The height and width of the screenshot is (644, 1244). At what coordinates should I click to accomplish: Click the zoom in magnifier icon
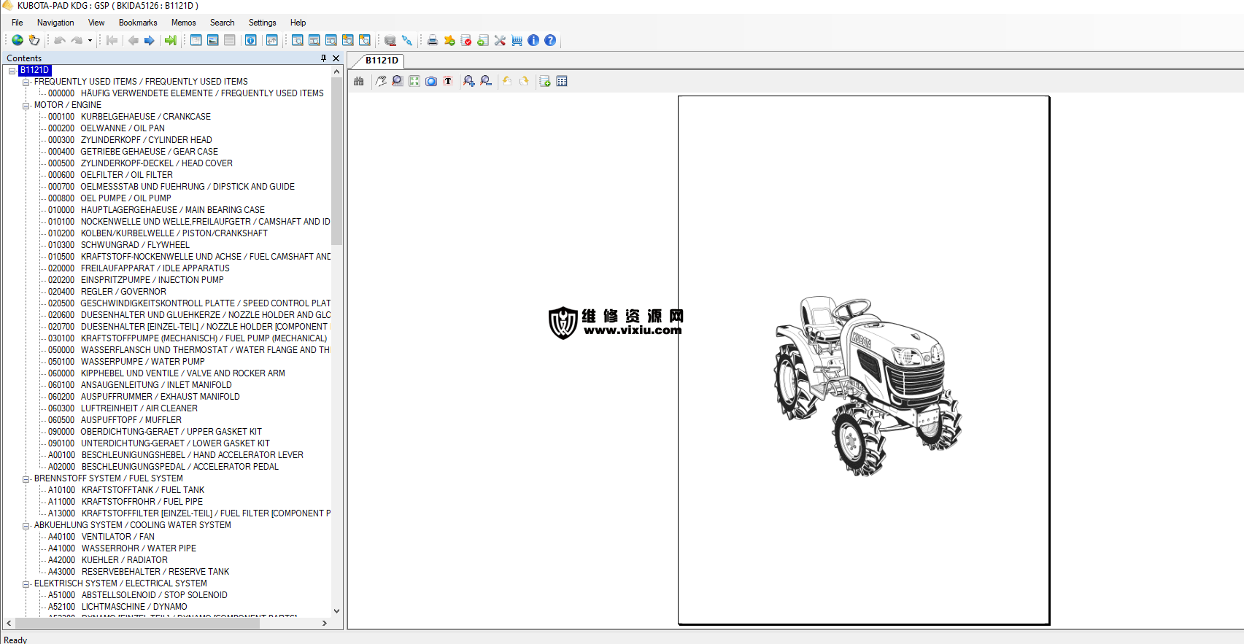(x=469, y=81)
